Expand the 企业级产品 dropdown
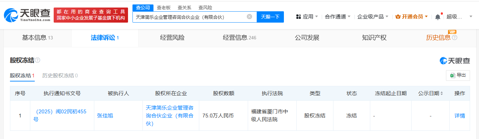This screenshot has height=139, width=479. (x=373, y=16)
